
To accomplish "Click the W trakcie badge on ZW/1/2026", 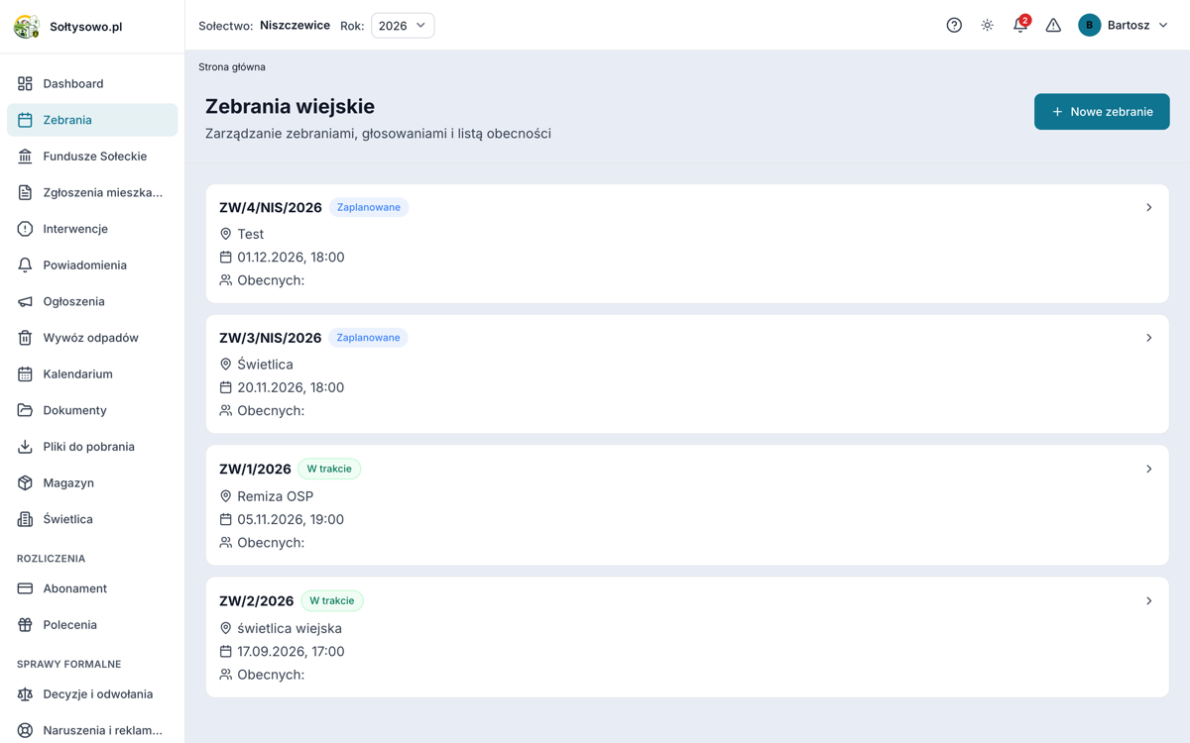I will click(x=329, y=469).
